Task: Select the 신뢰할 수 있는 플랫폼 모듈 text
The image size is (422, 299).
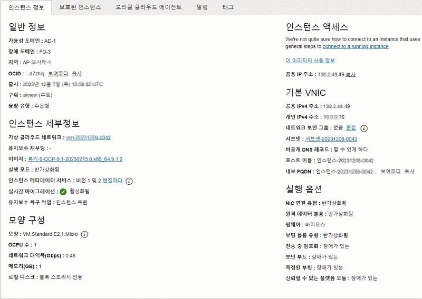Action: click(331, 278)
